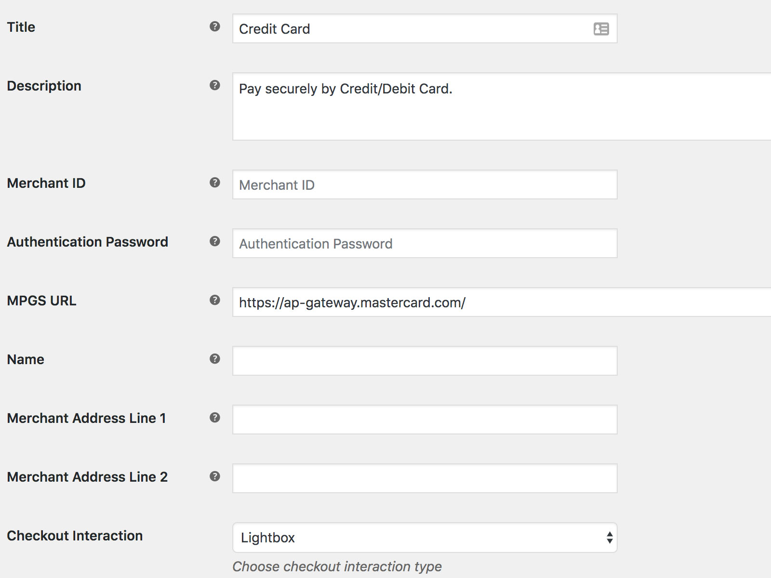Click the help icon next to Title
This screenshot has width=771, height=578.
215,26
